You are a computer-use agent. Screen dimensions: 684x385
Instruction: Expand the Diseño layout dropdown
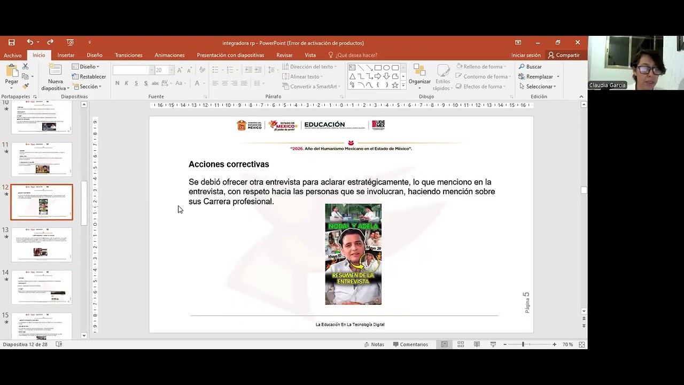86,67
